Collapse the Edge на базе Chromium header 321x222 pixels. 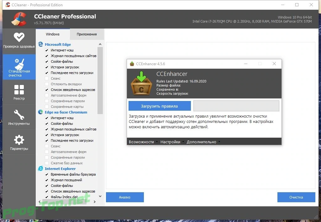pos(66,112)
